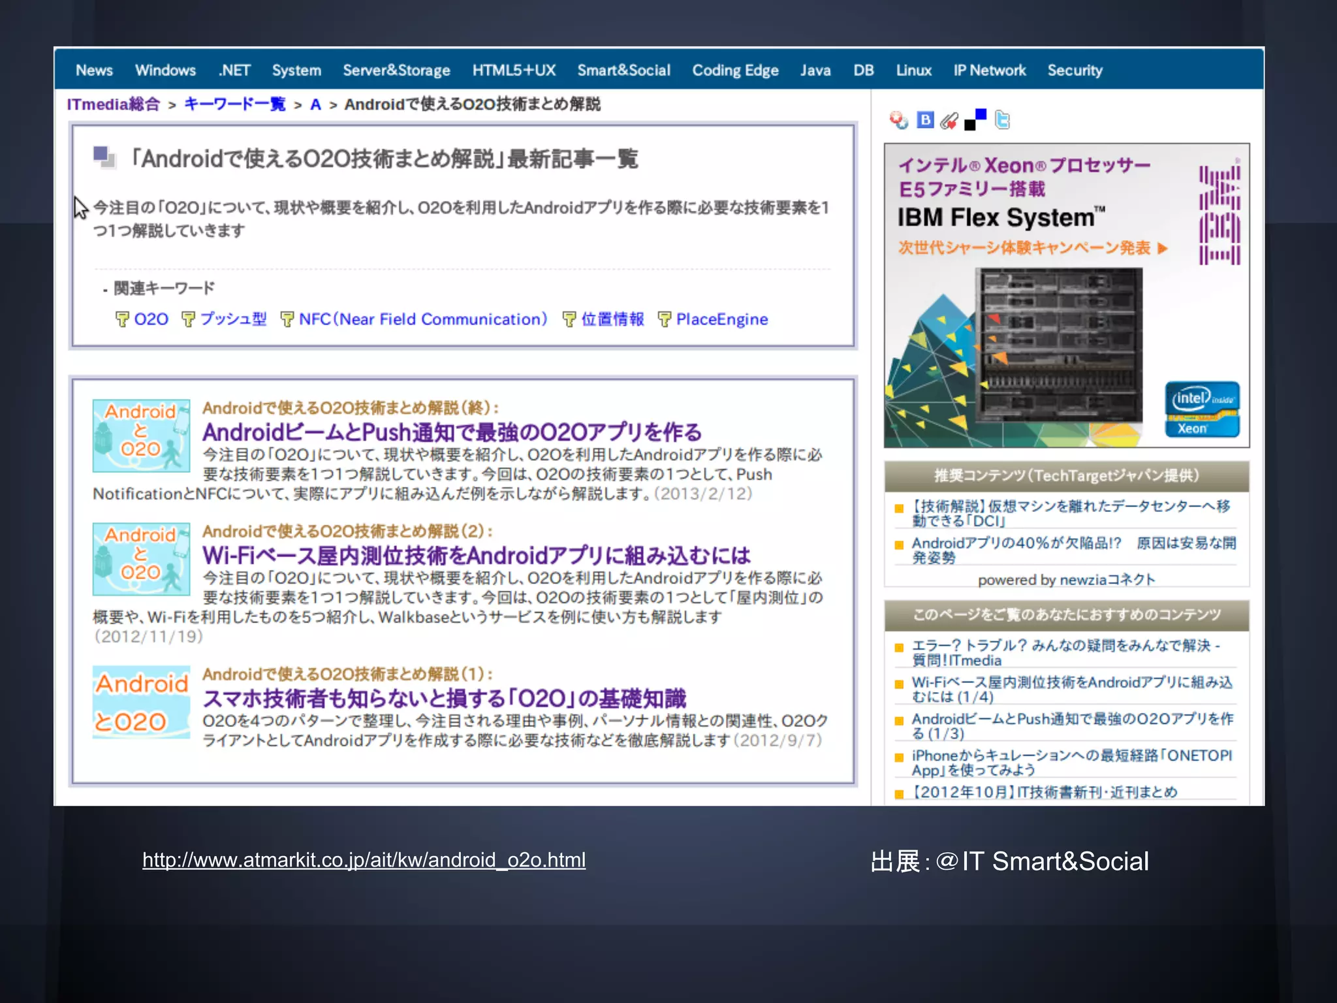
Task: Go to the .NET section
Action: point(234,71)
